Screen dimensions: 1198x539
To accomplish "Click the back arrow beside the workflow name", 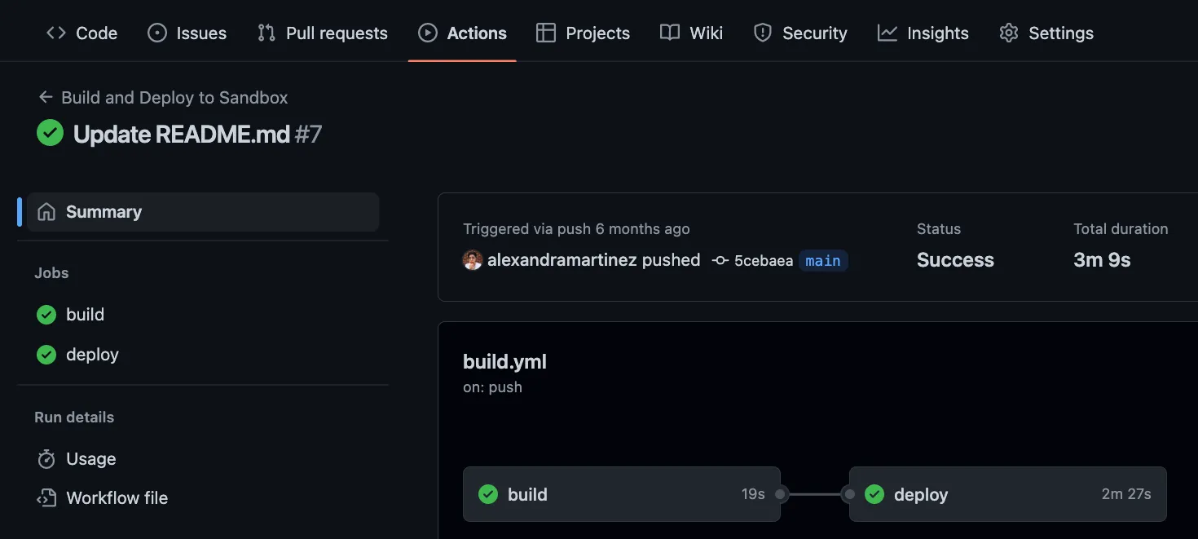I will click(x=46, y=98).
